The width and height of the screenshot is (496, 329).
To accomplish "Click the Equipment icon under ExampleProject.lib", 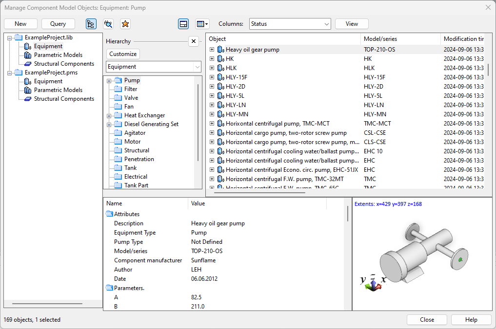I will click(27, 46).
